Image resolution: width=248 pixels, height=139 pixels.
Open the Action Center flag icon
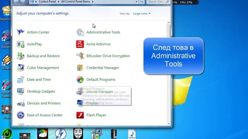(x=21, y=32)
